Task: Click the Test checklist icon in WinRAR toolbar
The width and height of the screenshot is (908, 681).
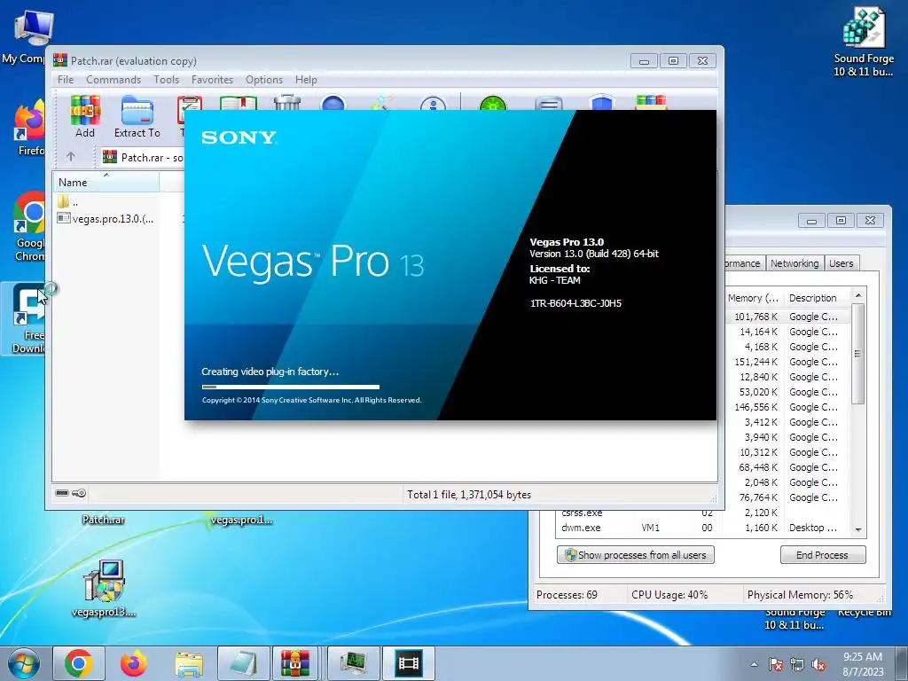Action: (190, 110)
